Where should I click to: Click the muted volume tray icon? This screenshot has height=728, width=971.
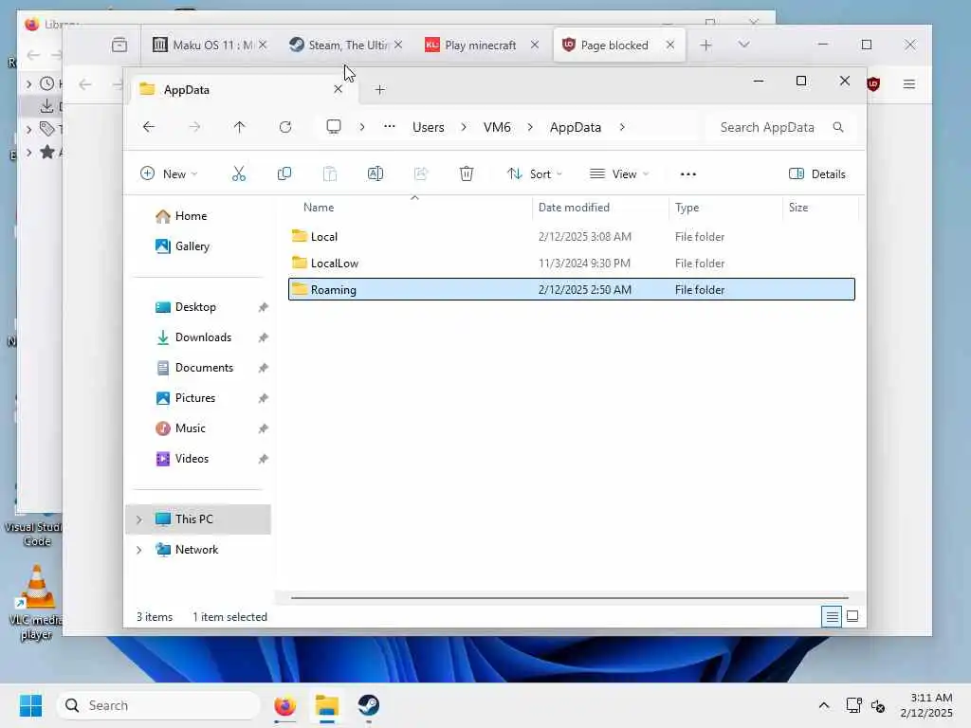point(878,705)
